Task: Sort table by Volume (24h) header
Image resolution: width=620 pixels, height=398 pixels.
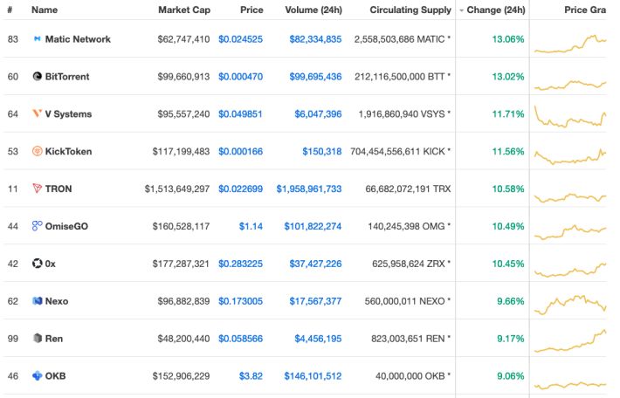Action: click(313, 10)
